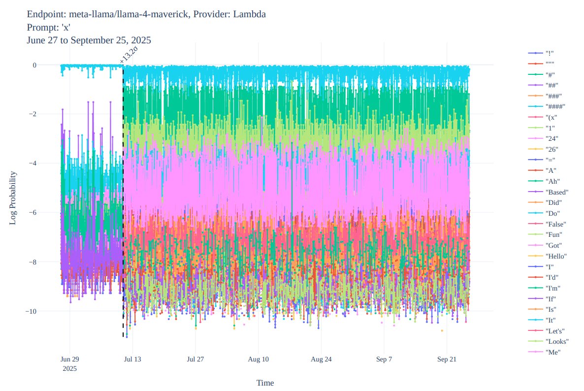Viewport: 584px width, 391px height.
Task: Click the "−10" y-axis tick label
Action: 31,311
